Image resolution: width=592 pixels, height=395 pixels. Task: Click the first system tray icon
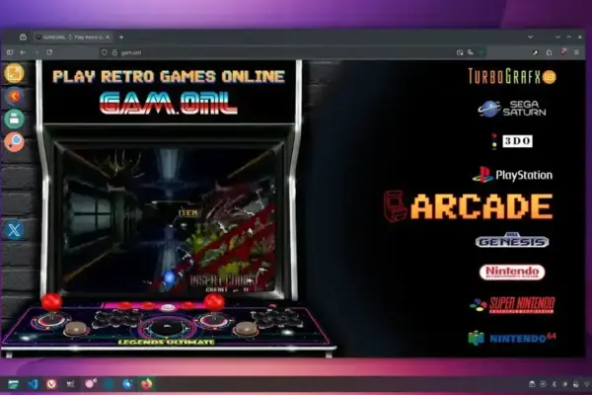tap(532, 384)
